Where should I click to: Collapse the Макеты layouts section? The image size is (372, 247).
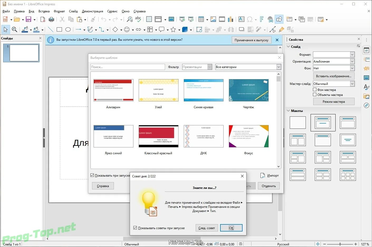(x=288, y=111)
